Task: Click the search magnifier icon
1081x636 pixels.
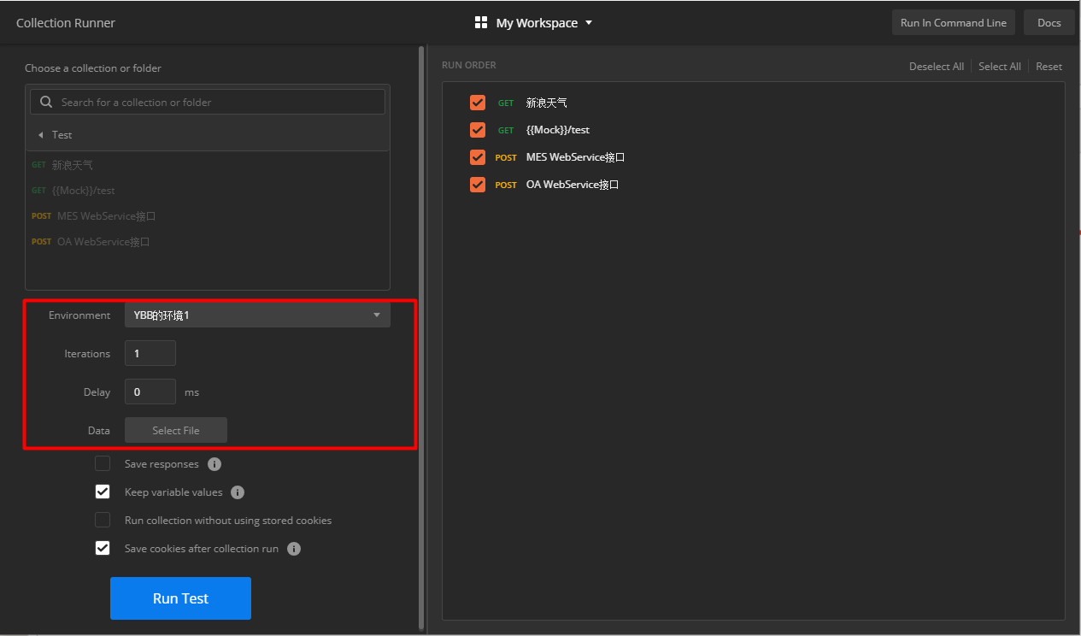Action: pyautogui.click(x=46, y=102)
